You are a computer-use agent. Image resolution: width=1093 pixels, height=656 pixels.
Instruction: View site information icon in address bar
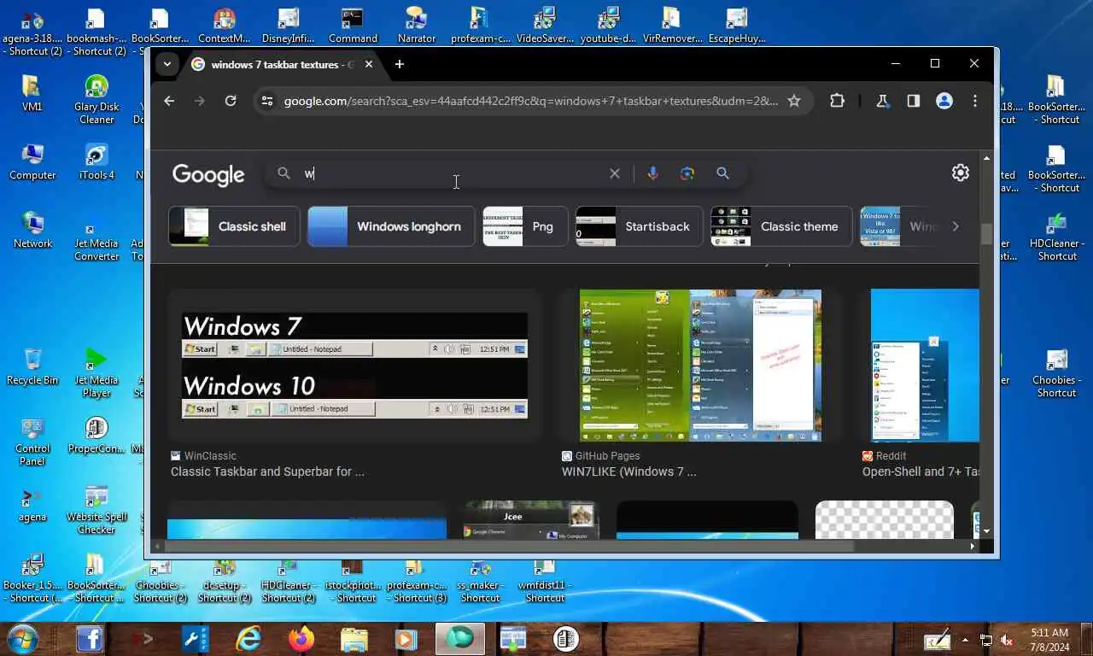pyautogui.click(x=267, y=101)
